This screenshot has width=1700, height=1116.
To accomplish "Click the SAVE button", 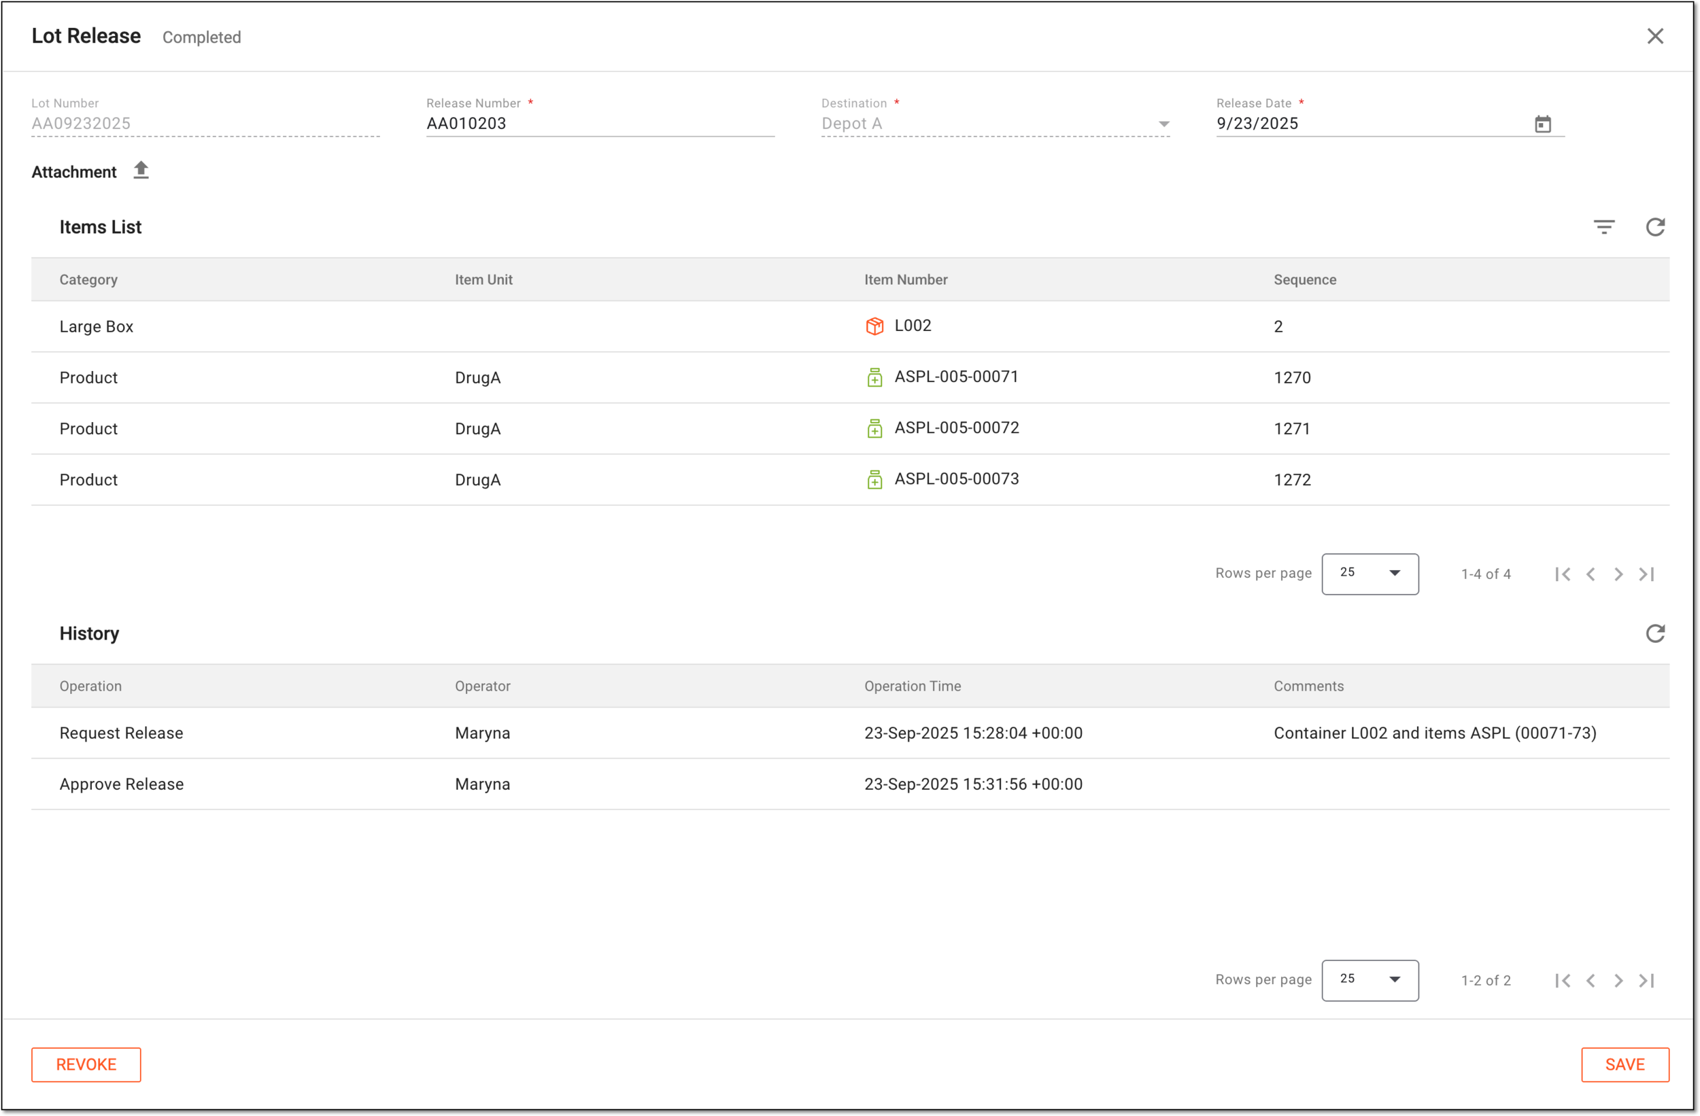I will [x=1625, y=1064].
